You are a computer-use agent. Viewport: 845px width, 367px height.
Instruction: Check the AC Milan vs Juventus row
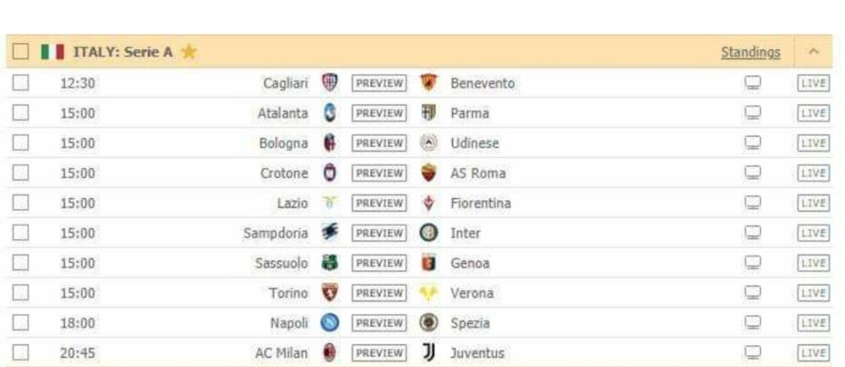pos(20,353)
